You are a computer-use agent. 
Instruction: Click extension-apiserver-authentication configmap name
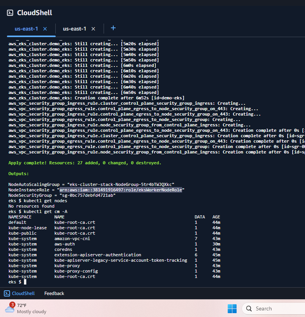pos(98,255)
